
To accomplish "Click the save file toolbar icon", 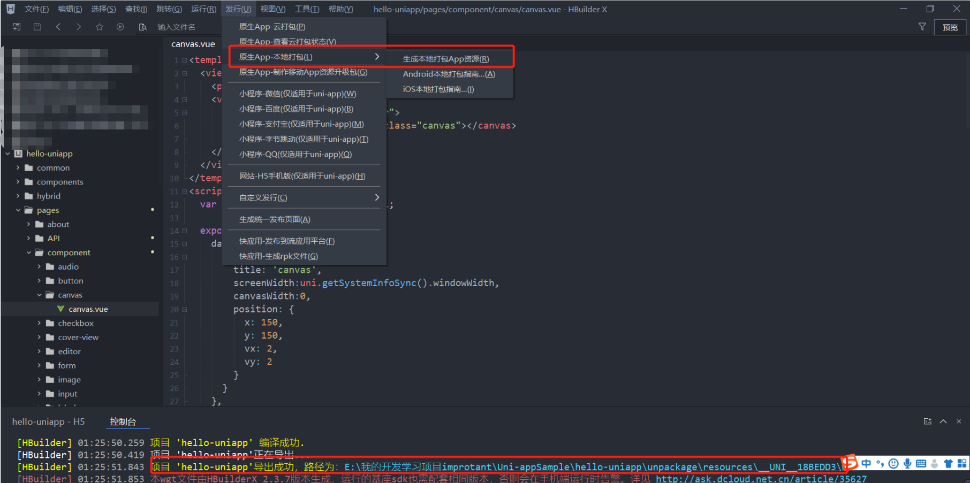I will 37,27.
